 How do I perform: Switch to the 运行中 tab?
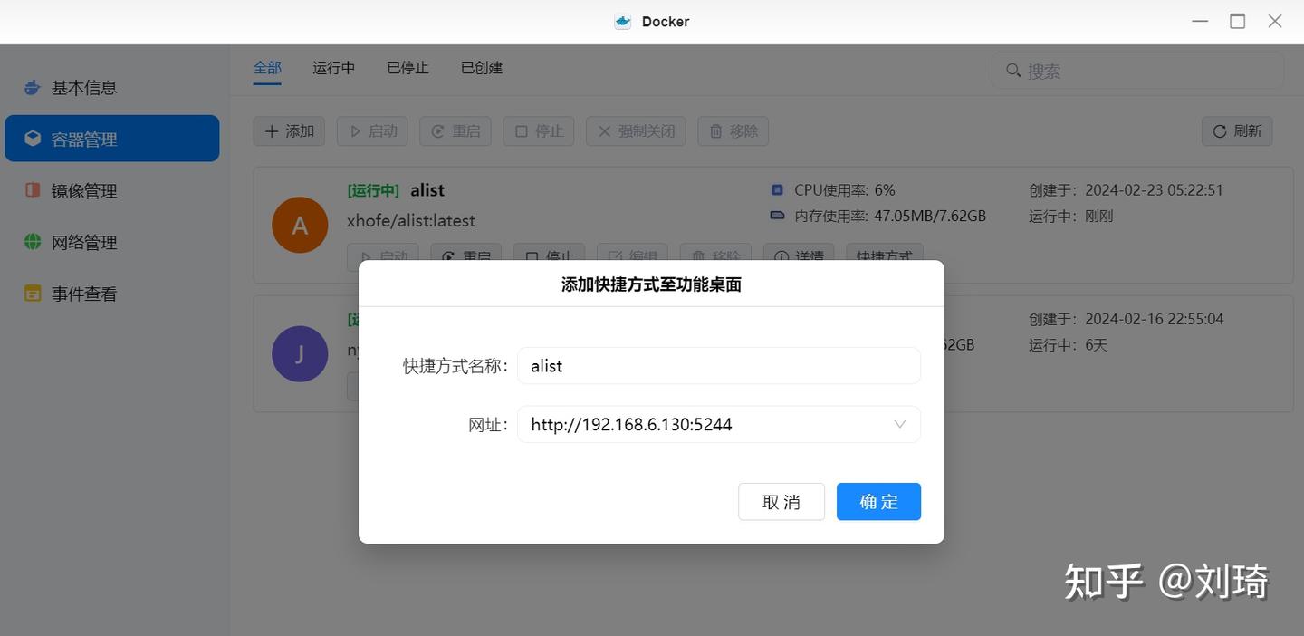pyautogui.click(x=333, y=67)
